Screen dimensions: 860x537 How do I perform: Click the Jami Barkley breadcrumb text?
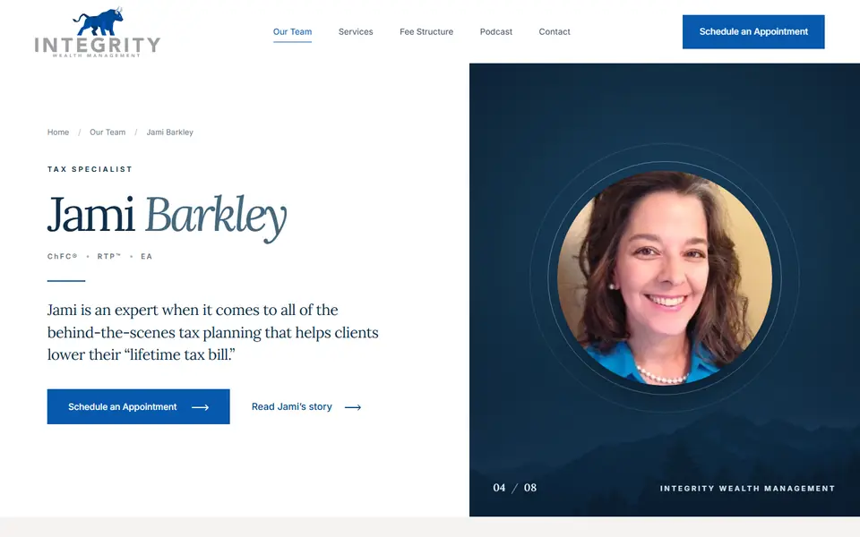(x=169, y=132)
